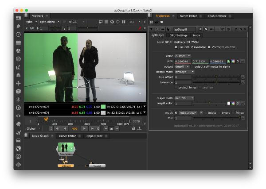This screenshot has width=266, height=189.
Task: Click the viewer refresh icon
Action: point(112,21)
